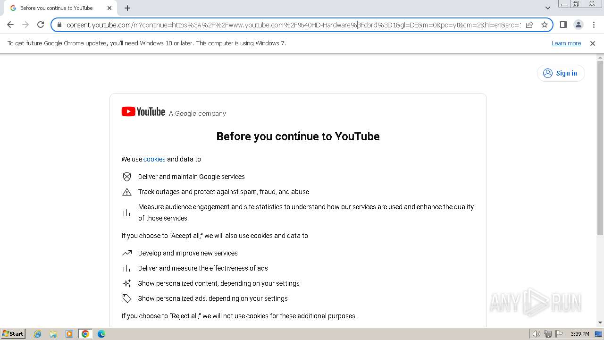The height and width of the screenshot is (340, 604).
Task: Click the show desktop tray icon
Action: pos(599,334)
